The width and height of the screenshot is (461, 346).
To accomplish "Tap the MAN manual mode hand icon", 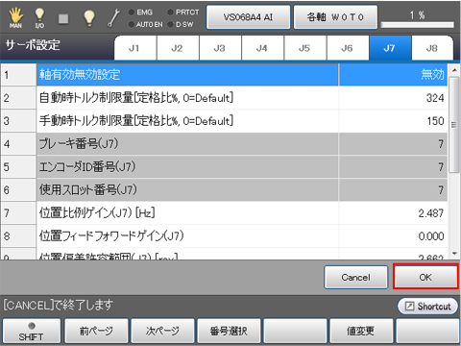I will (15, 18).
